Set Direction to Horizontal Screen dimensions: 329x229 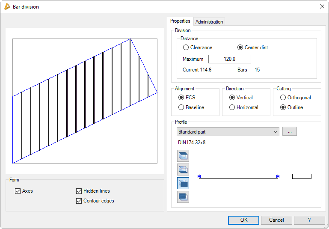[232, 107]
